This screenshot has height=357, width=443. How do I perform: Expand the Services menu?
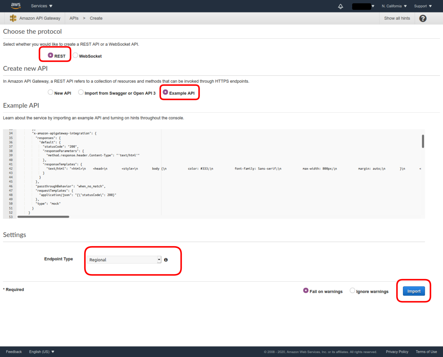(x=42, y=6)
